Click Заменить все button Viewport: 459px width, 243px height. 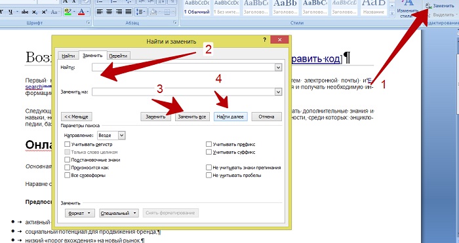(192, 117)
